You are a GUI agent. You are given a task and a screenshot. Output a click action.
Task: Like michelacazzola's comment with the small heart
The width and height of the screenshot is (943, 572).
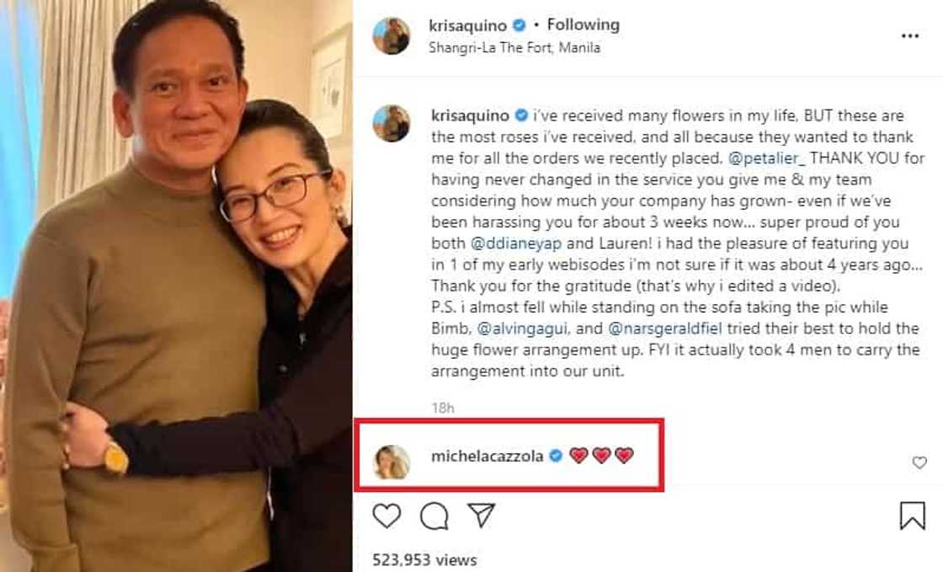[x=919, y=462]
